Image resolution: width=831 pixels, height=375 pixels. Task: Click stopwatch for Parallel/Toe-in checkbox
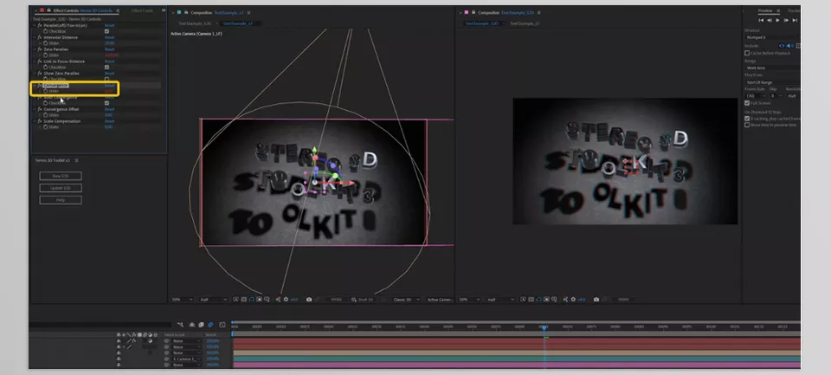[46, 31]
